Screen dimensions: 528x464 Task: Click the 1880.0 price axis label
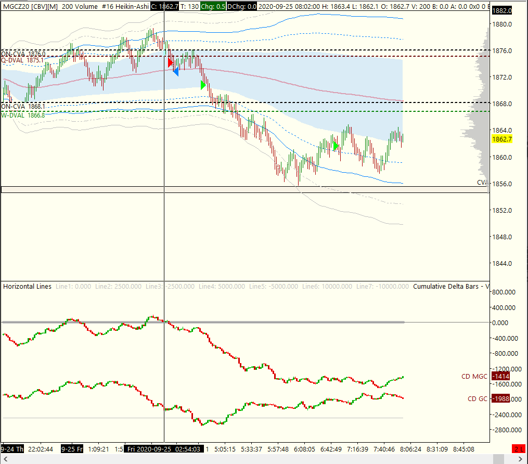click(x=502, y=24)
